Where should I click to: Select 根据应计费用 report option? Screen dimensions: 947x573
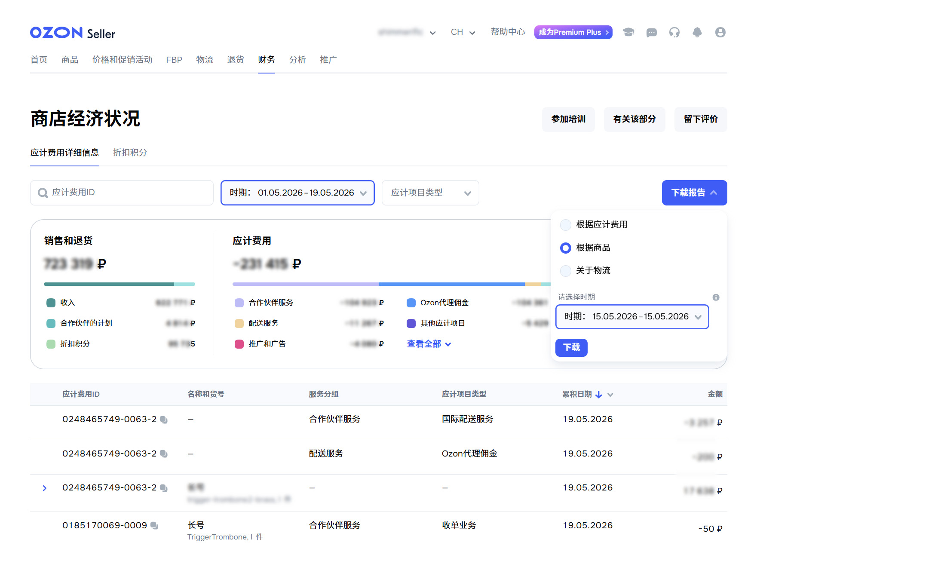tap(566, 224)
